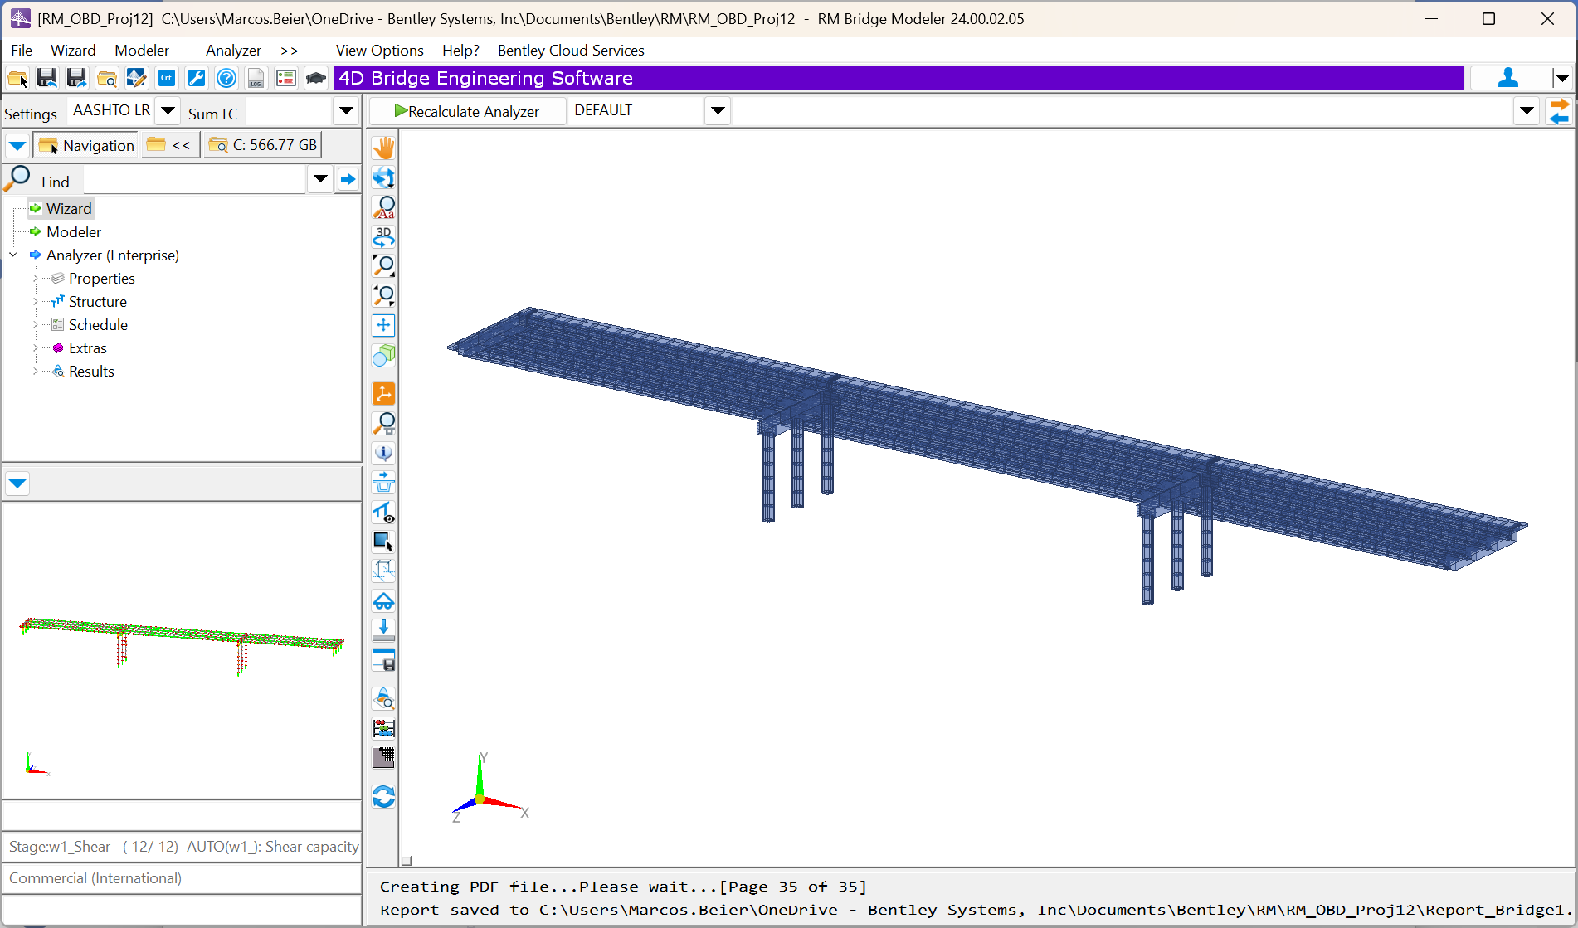Open project folder icon in top toolbar

click(17, 79)
